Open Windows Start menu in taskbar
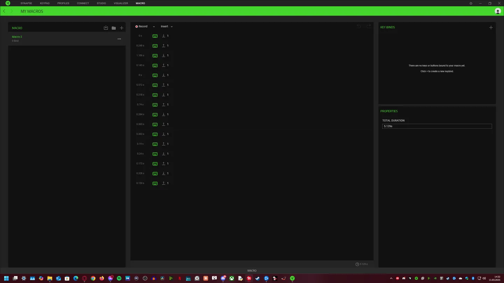Screen dimensions: 504x283 7,278
